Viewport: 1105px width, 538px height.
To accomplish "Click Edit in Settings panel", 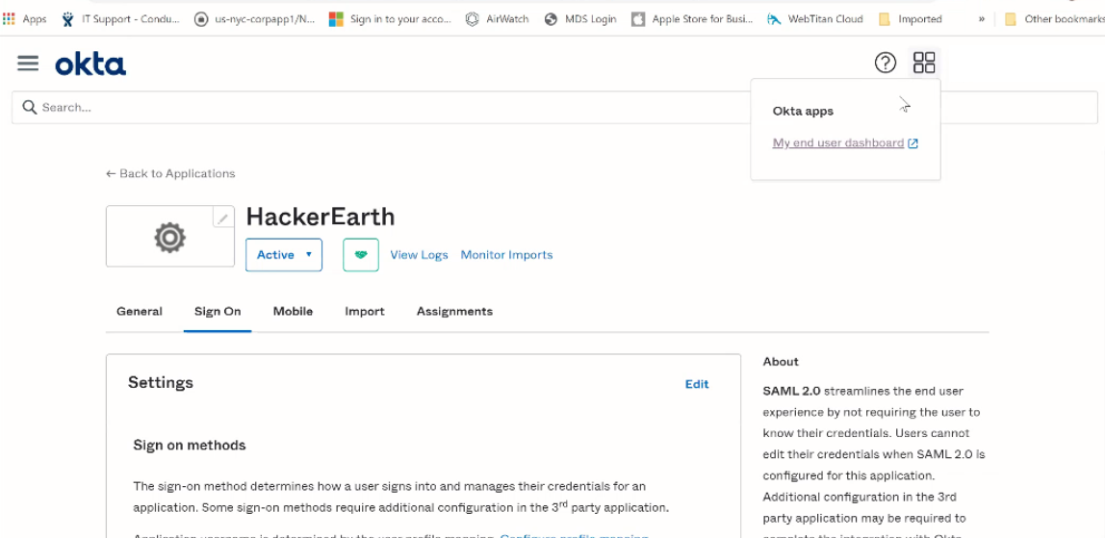I will point(697,384).
